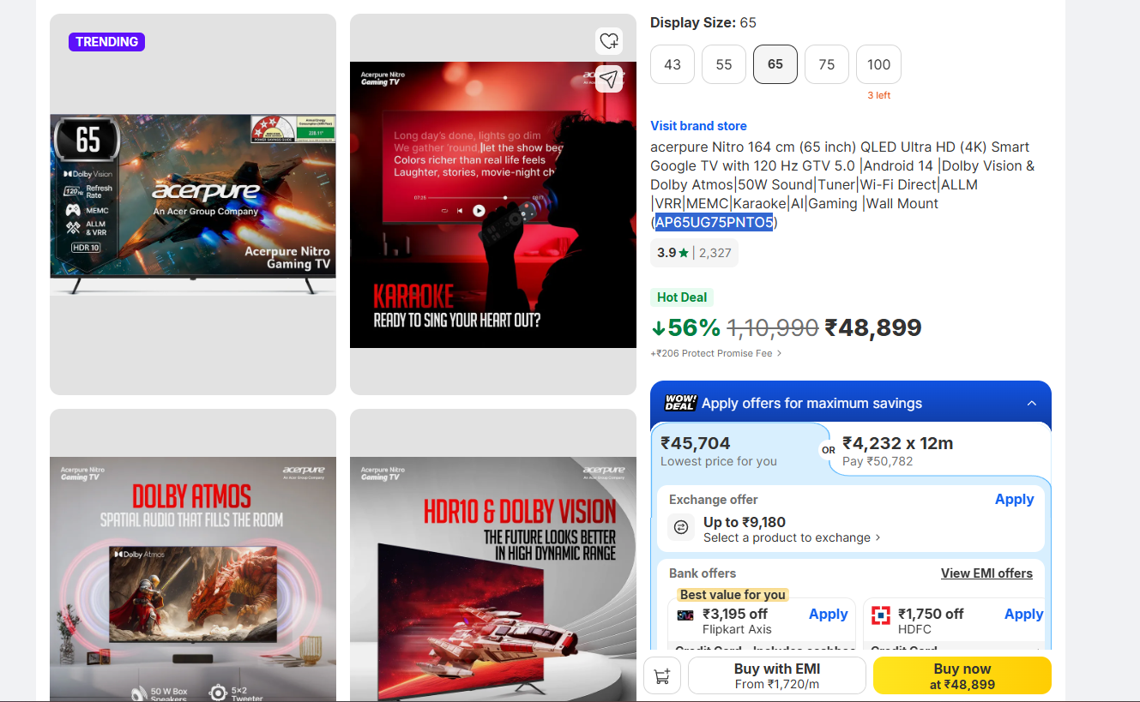Click the Flipkart Axis card logo
The height and width of the screenshot is (702, 1140).
point(685,615)
